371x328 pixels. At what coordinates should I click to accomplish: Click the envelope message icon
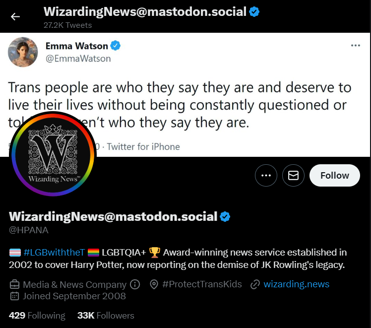293,175
